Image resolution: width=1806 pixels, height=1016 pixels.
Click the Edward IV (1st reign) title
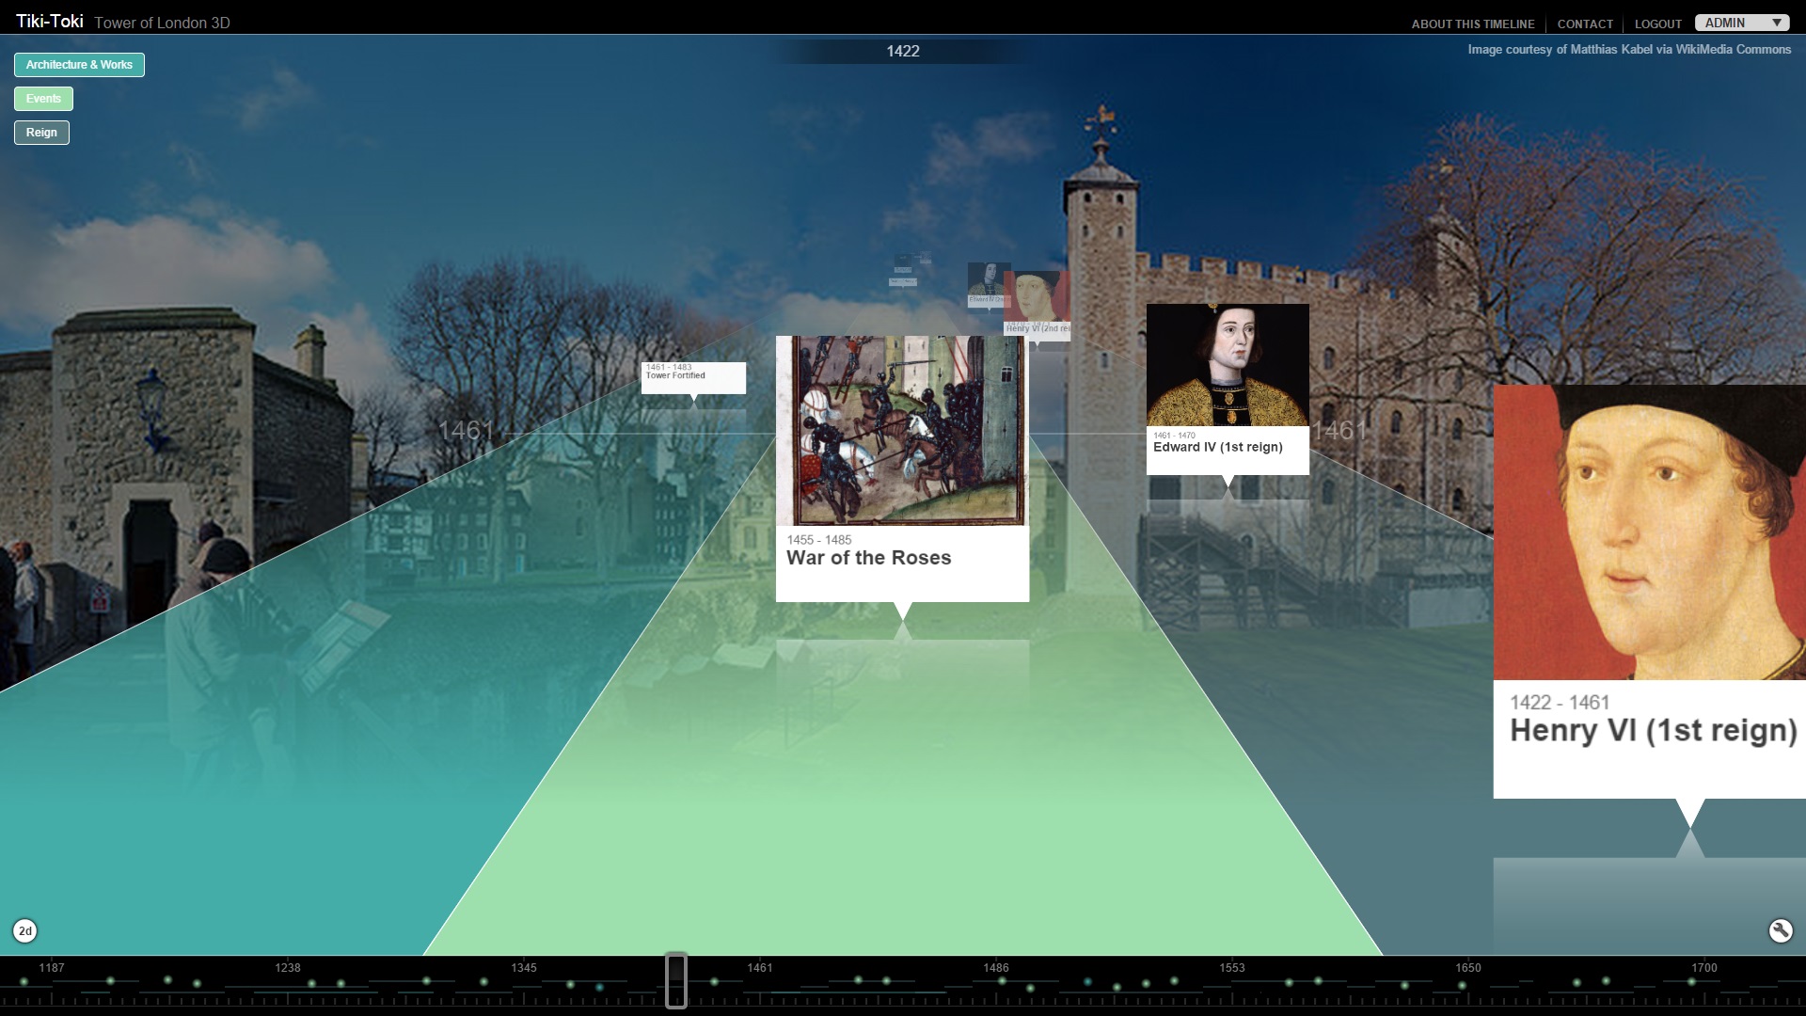1217,447
